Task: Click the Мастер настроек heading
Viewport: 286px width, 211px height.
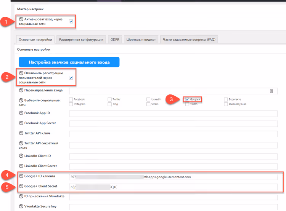Action: pos(30,9)
